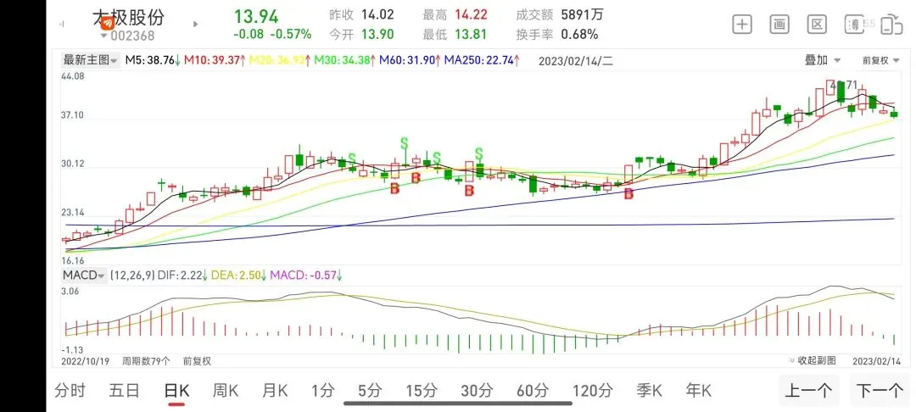This screenshot has height=412, width=916.
Task: Tap the tall green candle near the price peak
Action: pyautogui.click(x=841, y=92)
